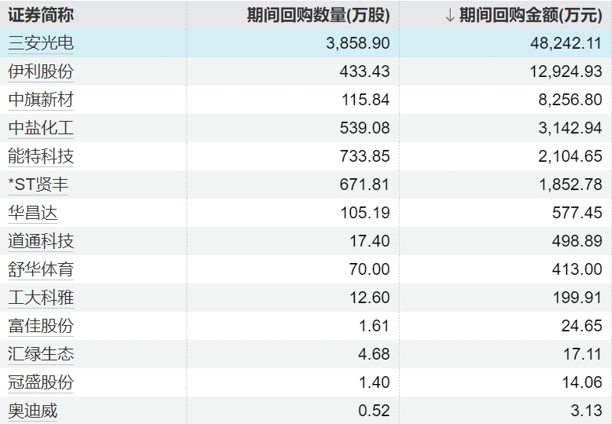Open the 伊利股份 stock name link
The image size is (612, 424).
(x=41, y=71)
